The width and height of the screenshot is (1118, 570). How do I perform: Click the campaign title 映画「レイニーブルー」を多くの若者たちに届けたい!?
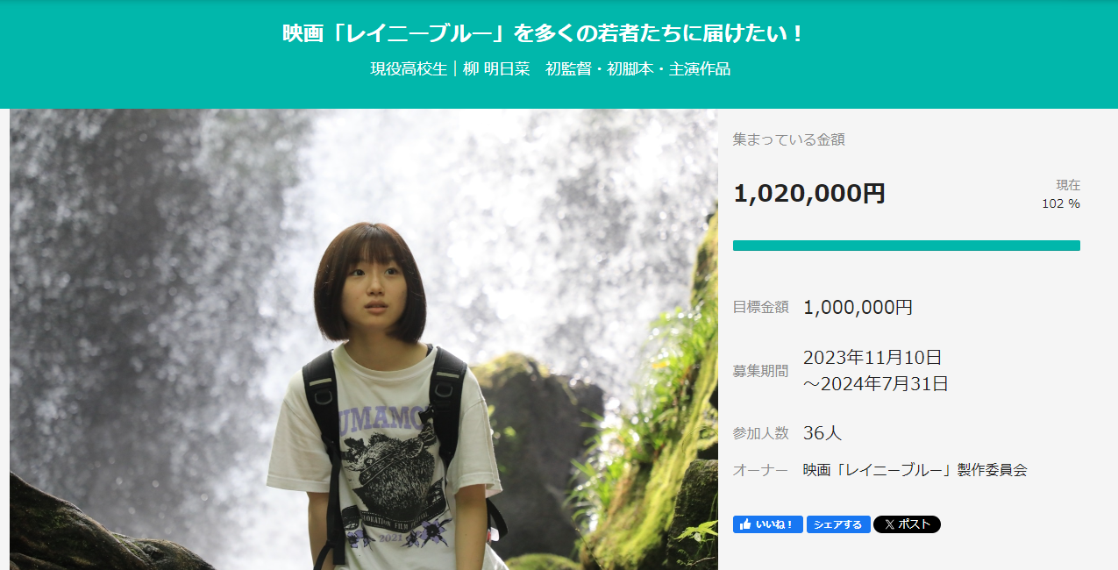(543, 34)
